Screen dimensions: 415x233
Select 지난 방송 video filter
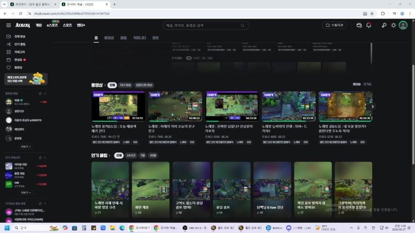(125, 85)
